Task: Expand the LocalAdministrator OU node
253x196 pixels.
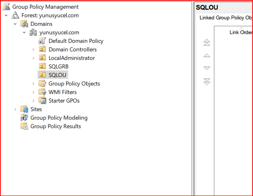Action: [34, 58]
